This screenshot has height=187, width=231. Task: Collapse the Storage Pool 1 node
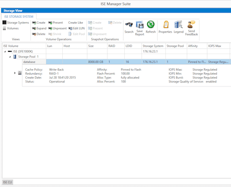pos(10,57)
